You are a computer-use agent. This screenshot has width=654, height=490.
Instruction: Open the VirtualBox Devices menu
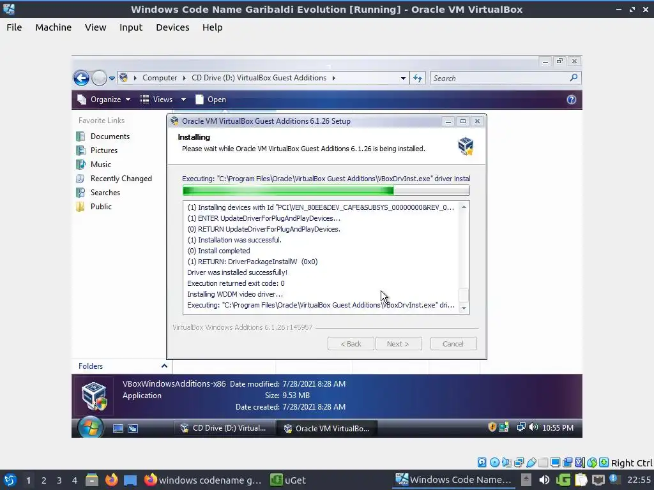click(x=172, y=27)
